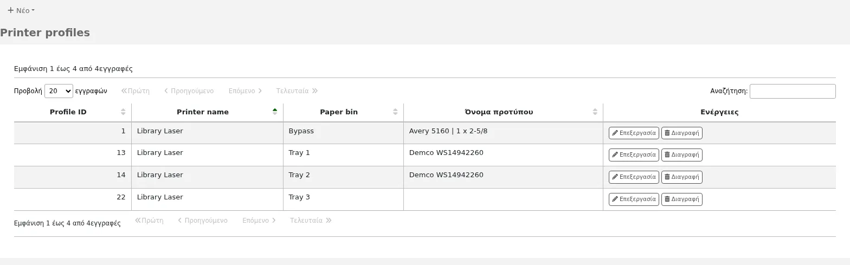This screenshot has height=265, width=850.
Task: Go to Προηγούμενο page in bottom pagination
Action: coord(203,221)
